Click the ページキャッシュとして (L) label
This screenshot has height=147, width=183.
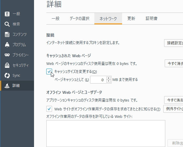[x=72, y=80]
